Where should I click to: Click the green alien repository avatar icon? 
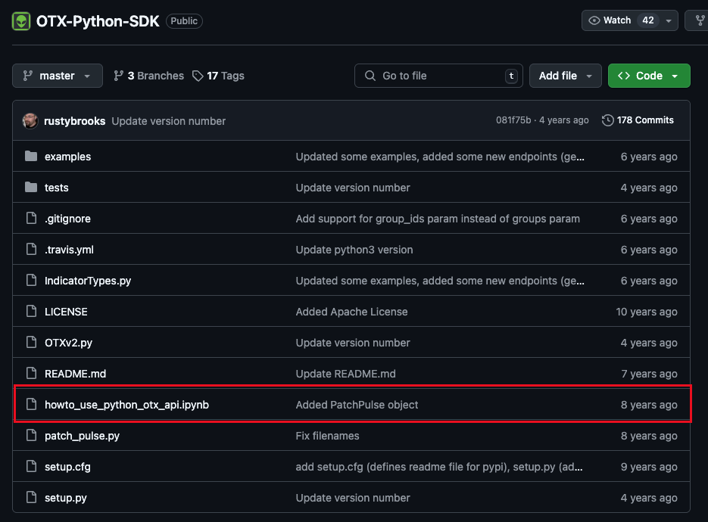pyautogui.click(x=21, y=21)
